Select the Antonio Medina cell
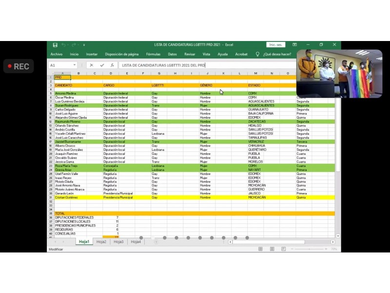Image resolution: width=390 pixels, height=293 pixels. [66, 93]
